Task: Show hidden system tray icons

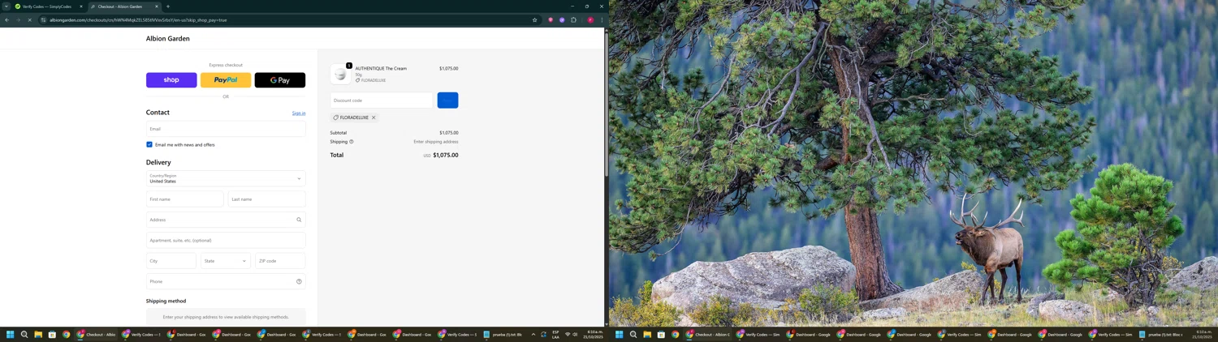Action: click(x=533, y=334)
